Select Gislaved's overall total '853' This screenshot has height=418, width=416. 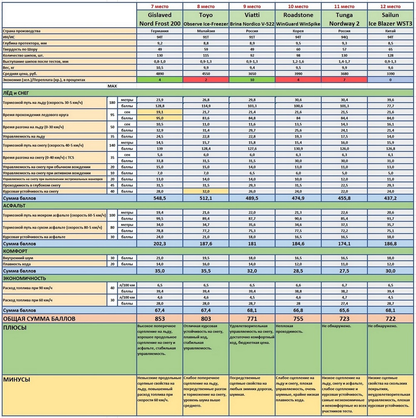(160, 319)
